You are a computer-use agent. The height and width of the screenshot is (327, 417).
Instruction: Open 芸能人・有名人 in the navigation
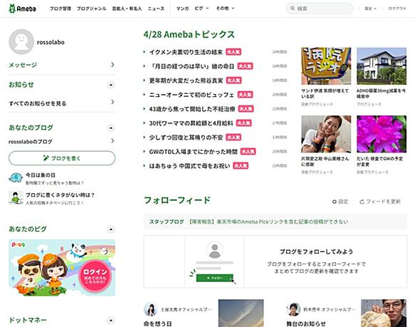[x=127, y=9]
